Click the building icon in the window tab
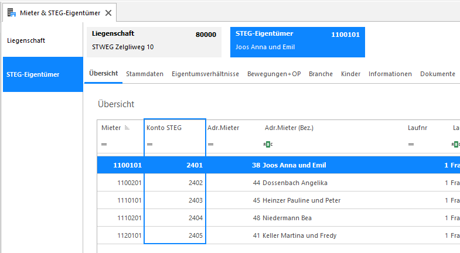 pyautogui.click(x=12, y=13)
